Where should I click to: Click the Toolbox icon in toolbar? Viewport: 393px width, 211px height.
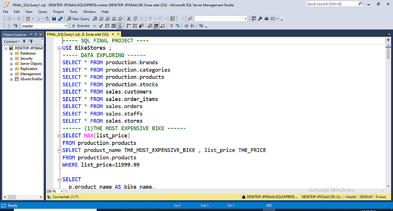click(x=266, y=19)
